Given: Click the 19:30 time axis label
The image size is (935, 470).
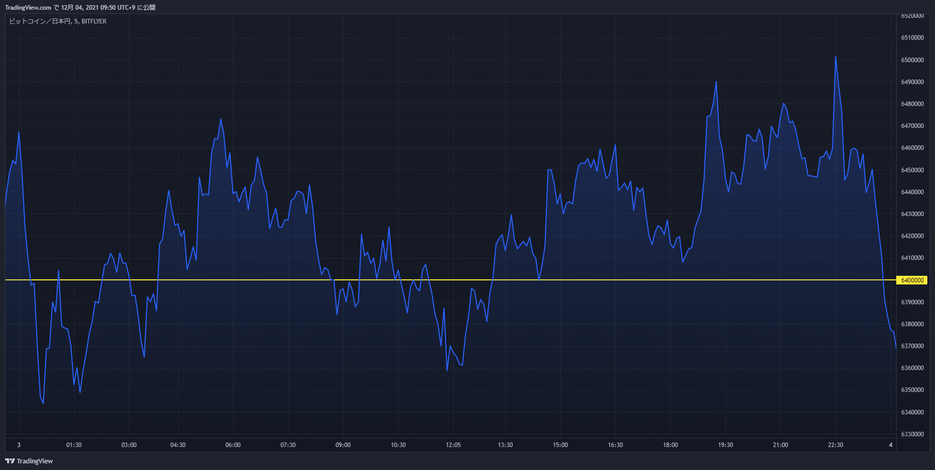Looking at the screenshot, I should (x=725, y=445).
